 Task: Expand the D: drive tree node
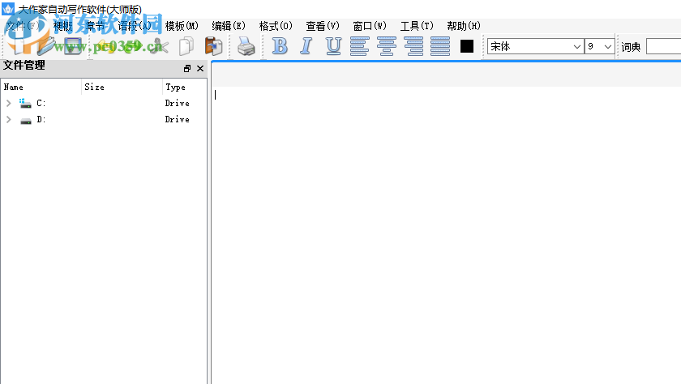tap(9, 119)
